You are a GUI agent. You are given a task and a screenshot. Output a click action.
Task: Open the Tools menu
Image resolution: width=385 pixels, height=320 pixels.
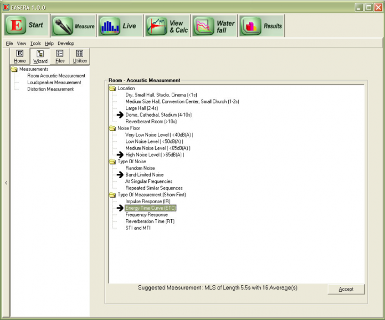35,44
